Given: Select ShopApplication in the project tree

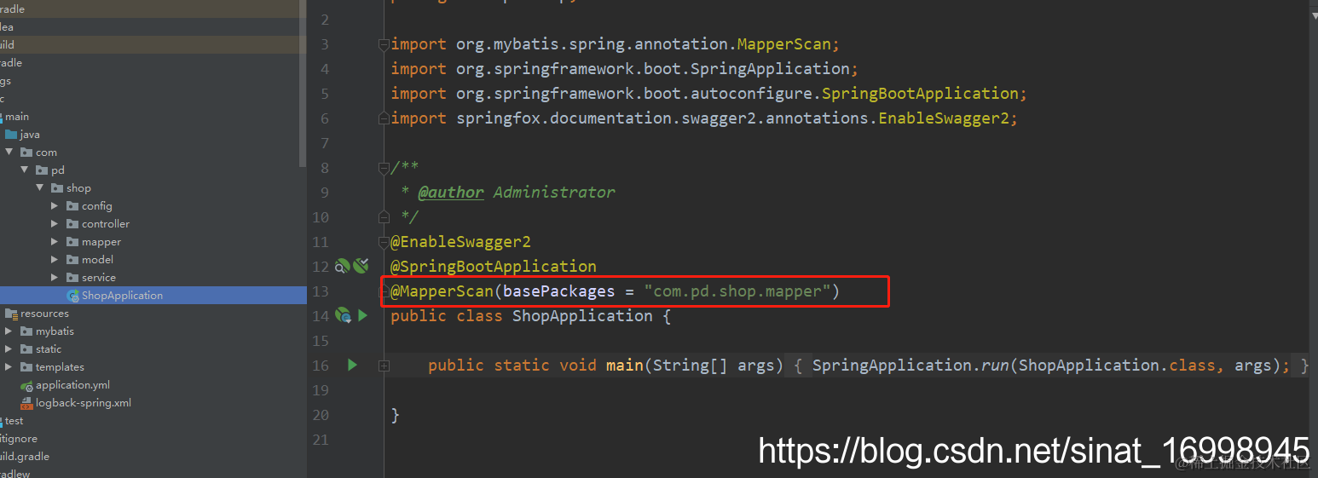Looking at the screenshot, I should 153,296.
